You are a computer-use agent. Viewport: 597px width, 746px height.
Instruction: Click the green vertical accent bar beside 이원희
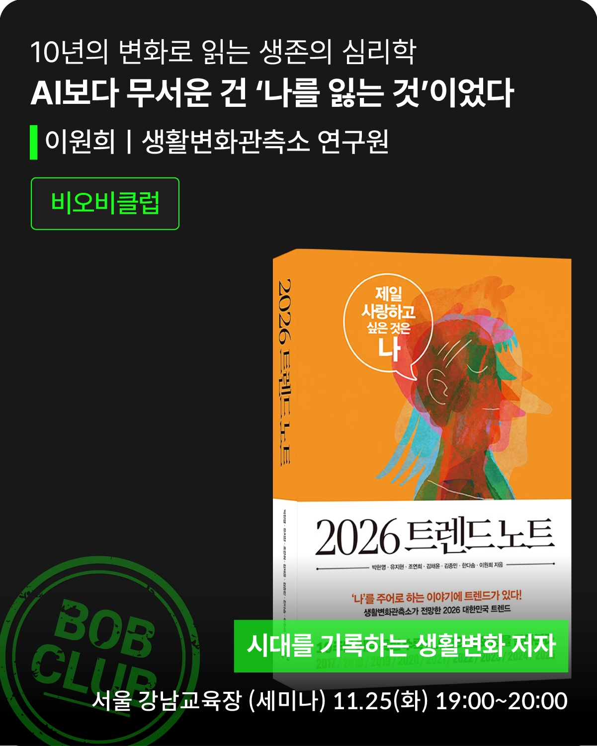(34, 142)
